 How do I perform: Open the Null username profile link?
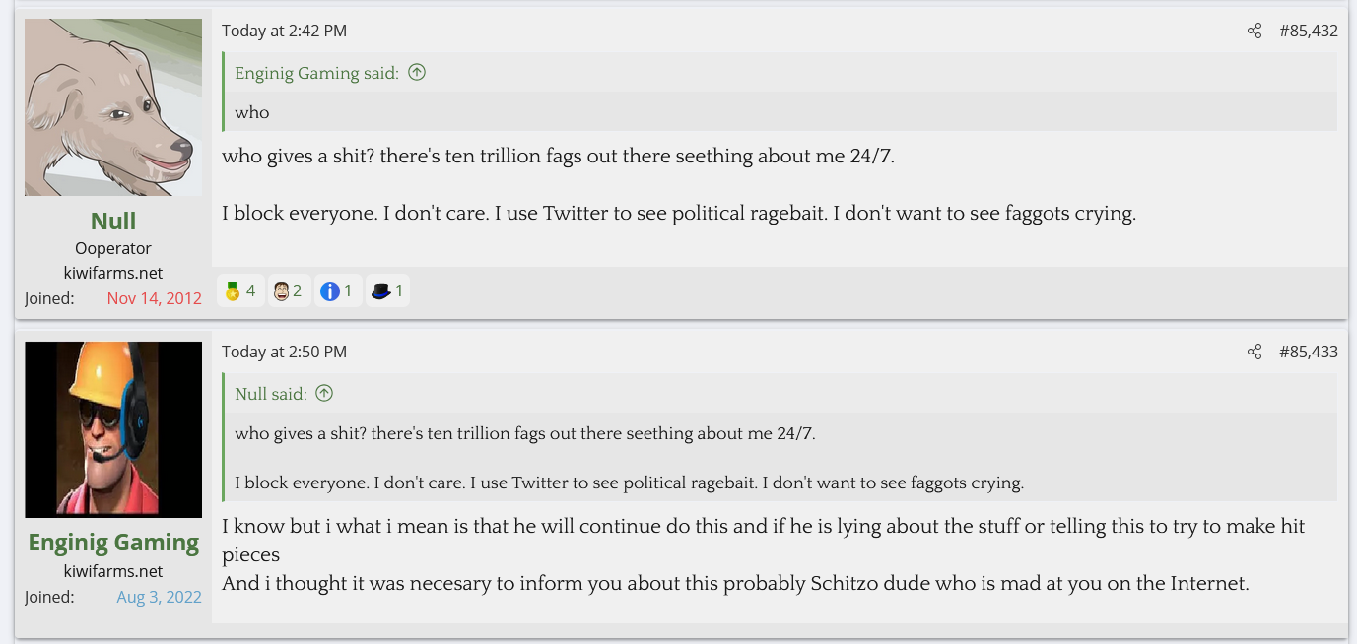(x=113, y=221)
